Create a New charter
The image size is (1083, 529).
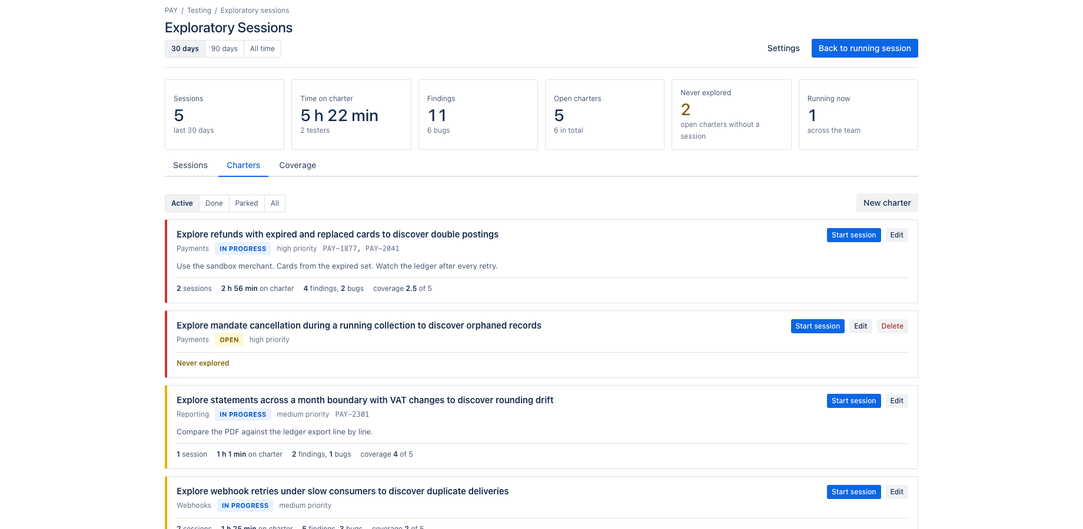click(887, 203)
